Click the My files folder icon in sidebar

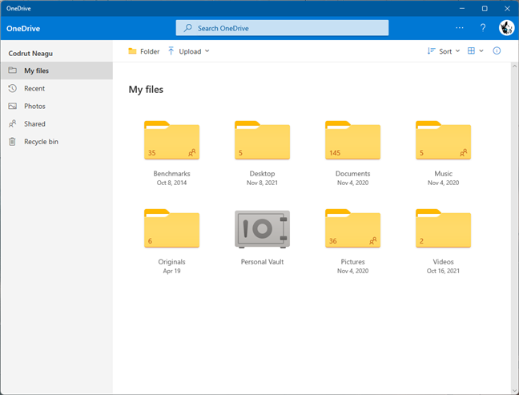pyautogui.click(x=12, y=71)
